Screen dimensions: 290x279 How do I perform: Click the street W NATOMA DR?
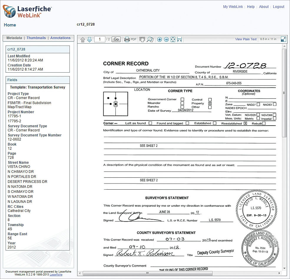pos(20,196)
